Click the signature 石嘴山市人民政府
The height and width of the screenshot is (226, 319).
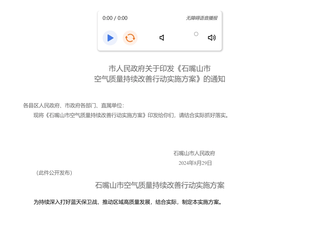point(194,153)
